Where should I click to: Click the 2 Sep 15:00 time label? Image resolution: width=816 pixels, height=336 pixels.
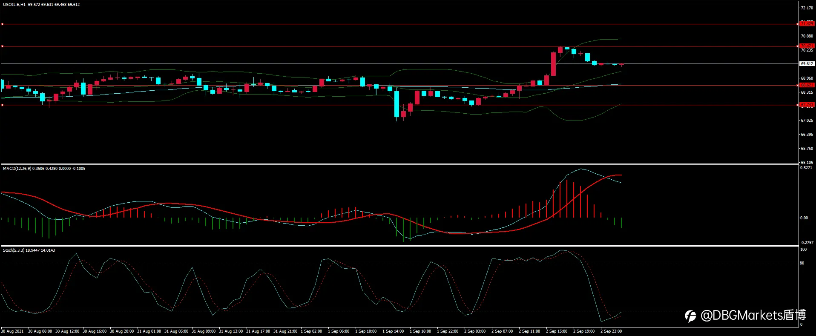coord(557,331)
